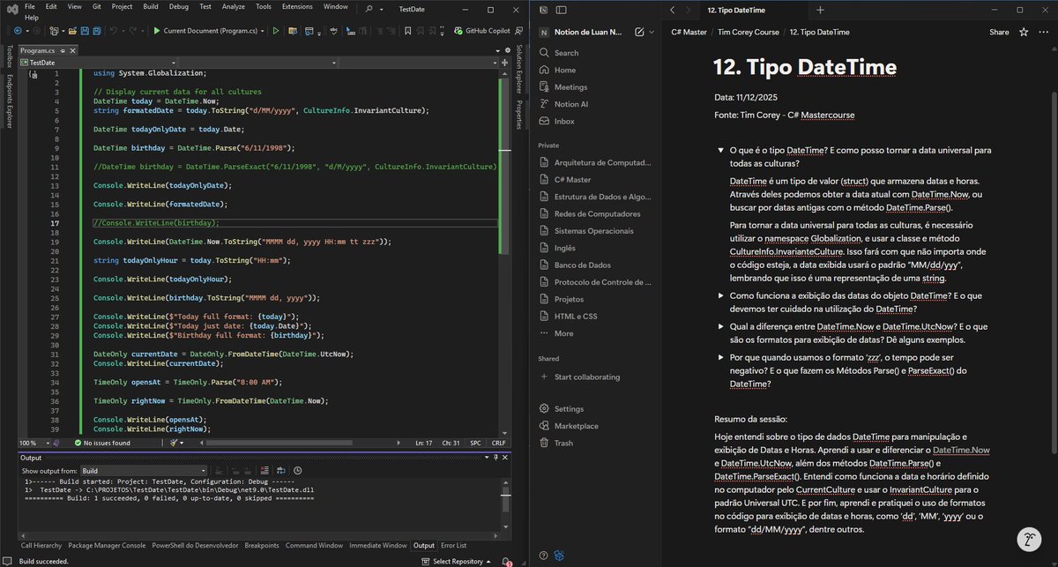Click the Clear All icon in Output panel

[x=264, y=471]
